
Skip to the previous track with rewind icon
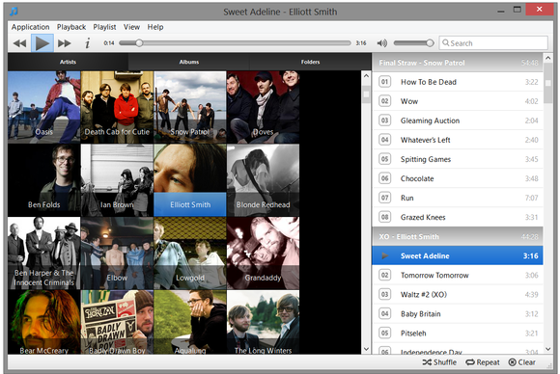pos(19,43)
